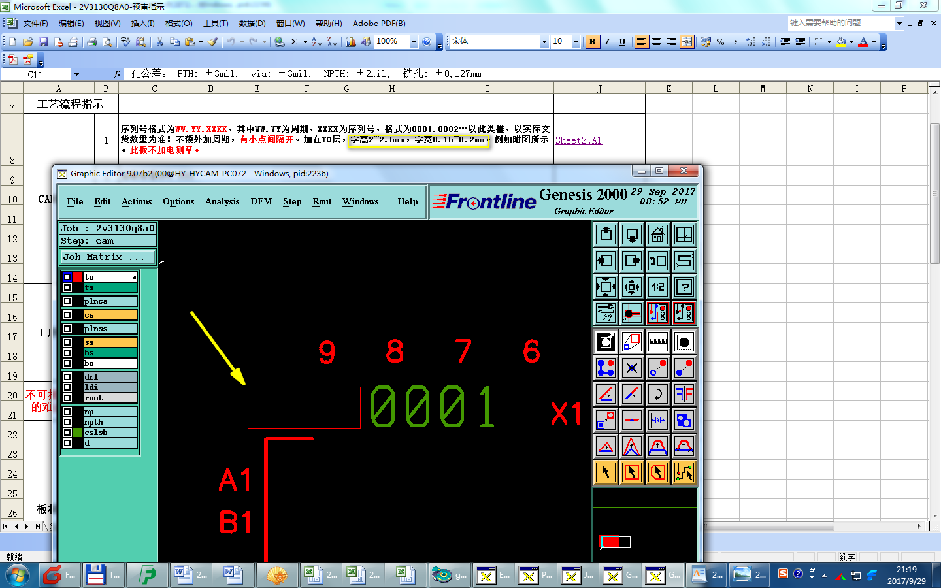This screenshot has width=941, height=588.
Task: Click the Merge and Center icon
Action: [x=687, y=42]
